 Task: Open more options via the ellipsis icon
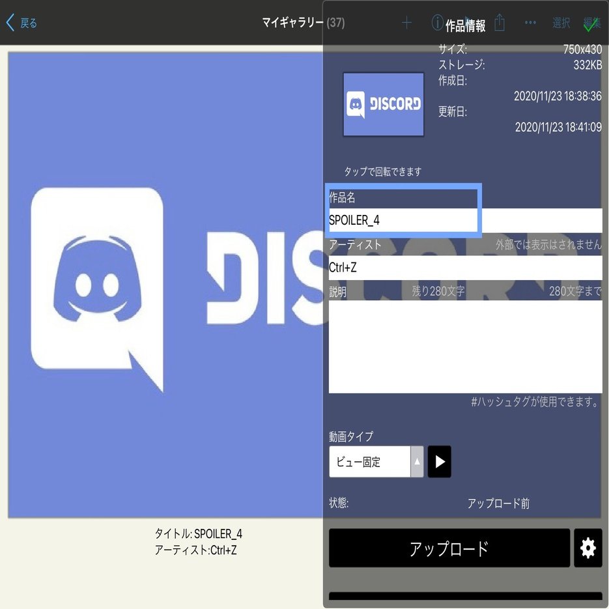(x=530, y=22)
